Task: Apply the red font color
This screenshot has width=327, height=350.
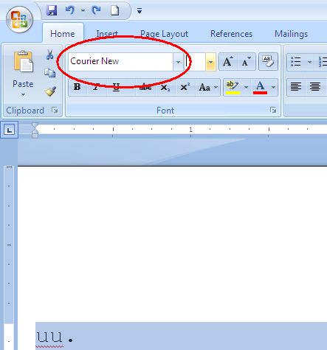Action: coord(260,88)
